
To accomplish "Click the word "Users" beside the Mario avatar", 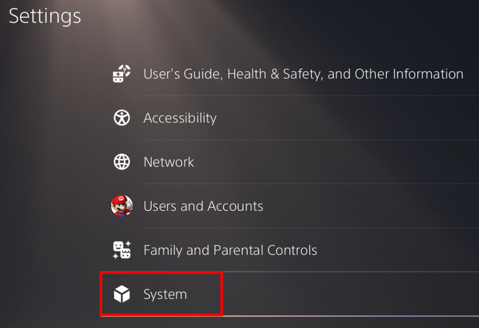I will pyautogui.click(x=160, y=206).
